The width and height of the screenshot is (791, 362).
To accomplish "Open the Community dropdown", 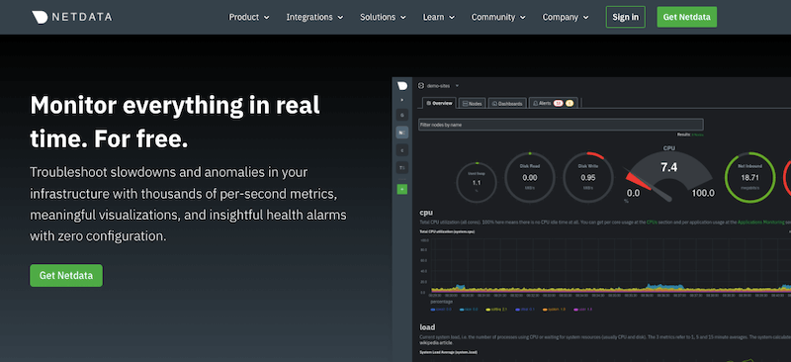I will point(498,17).
